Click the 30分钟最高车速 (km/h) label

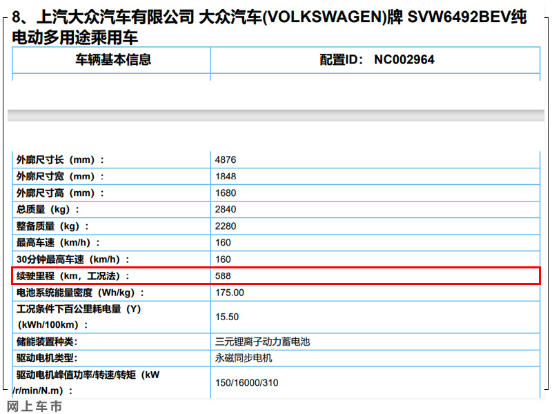(73, 259)
